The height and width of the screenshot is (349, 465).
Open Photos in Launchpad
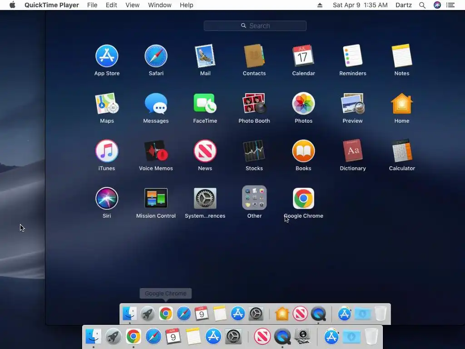[303, 103]
